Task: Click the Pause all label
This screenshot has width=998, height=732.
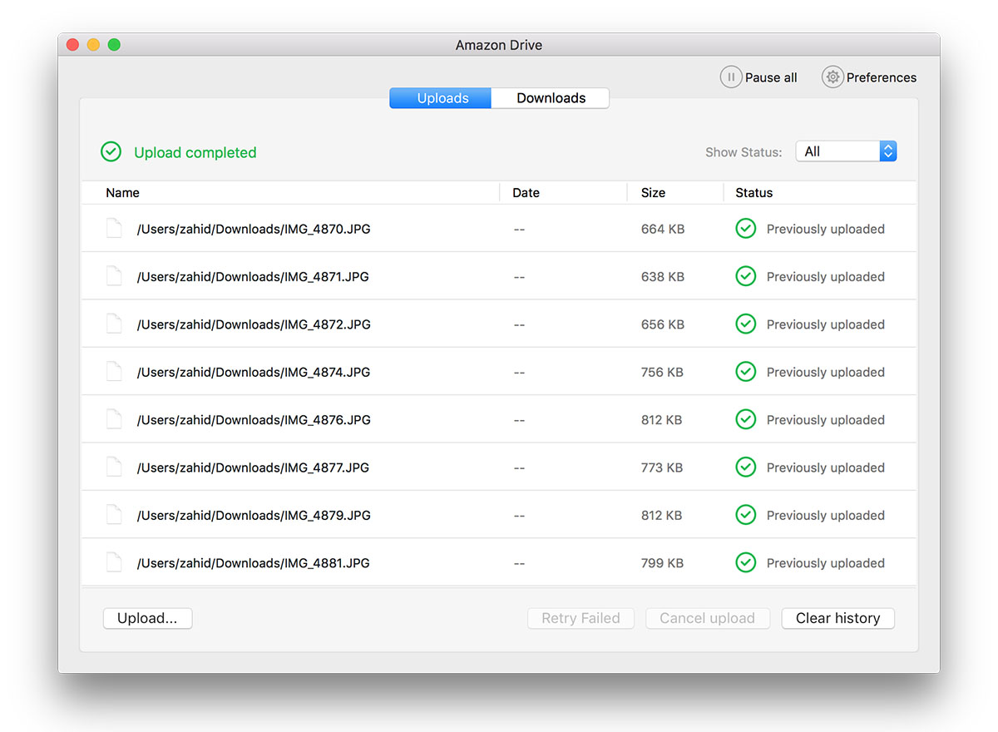Action: tap(771, 77)
